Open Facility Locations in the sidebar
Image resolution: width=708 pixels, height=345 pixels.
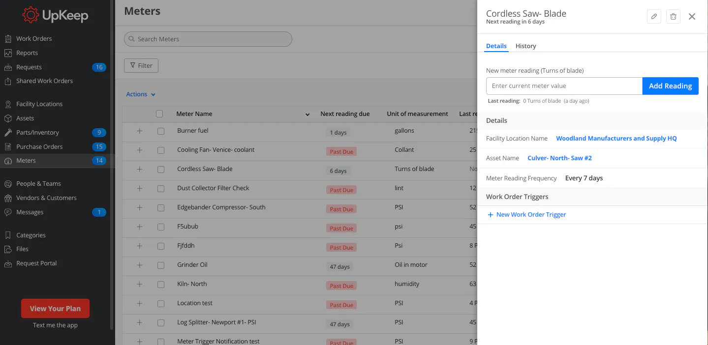coord(39,104)
